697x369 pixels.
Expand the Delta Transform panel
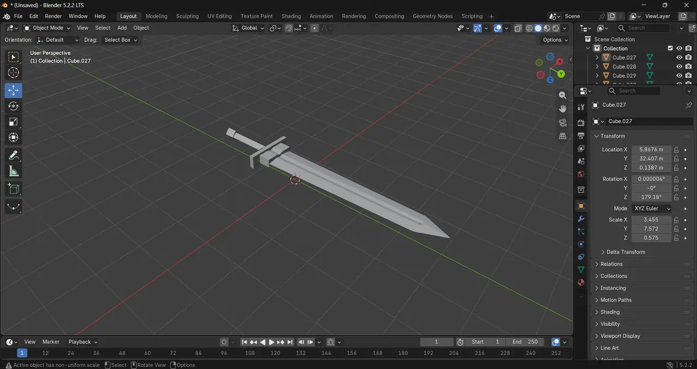click(625, 252)
